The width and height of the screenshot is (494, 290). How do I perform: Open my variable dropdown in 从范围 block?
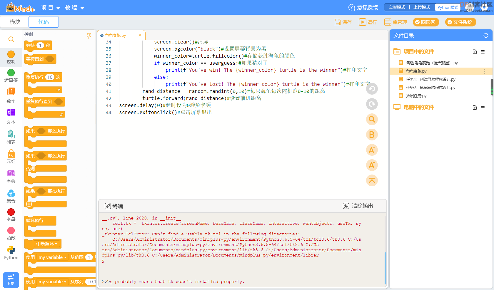click(52, 257)
